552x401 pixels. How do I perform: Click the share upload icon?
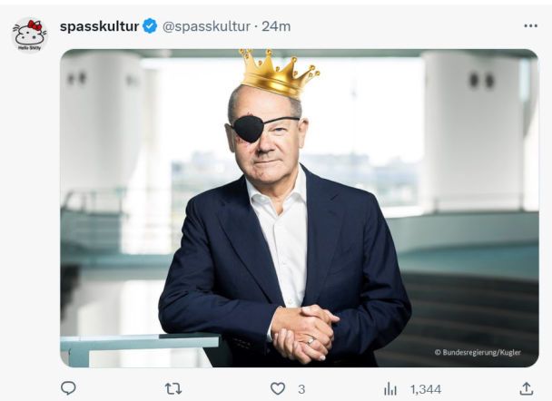[x=527, y=388]
